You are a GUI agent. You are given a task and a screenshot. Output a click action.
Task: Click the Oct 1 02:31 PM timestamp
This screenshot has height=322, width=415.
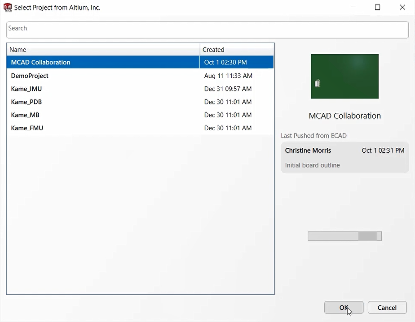coord(383,150)
